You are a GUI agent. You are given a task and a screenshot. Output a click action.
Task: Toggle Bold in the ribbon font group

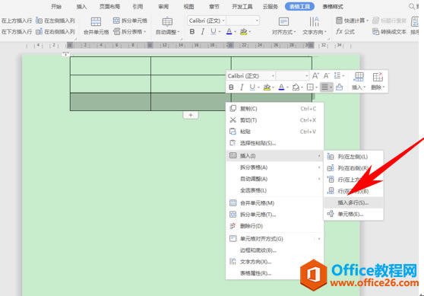(192, 32)
